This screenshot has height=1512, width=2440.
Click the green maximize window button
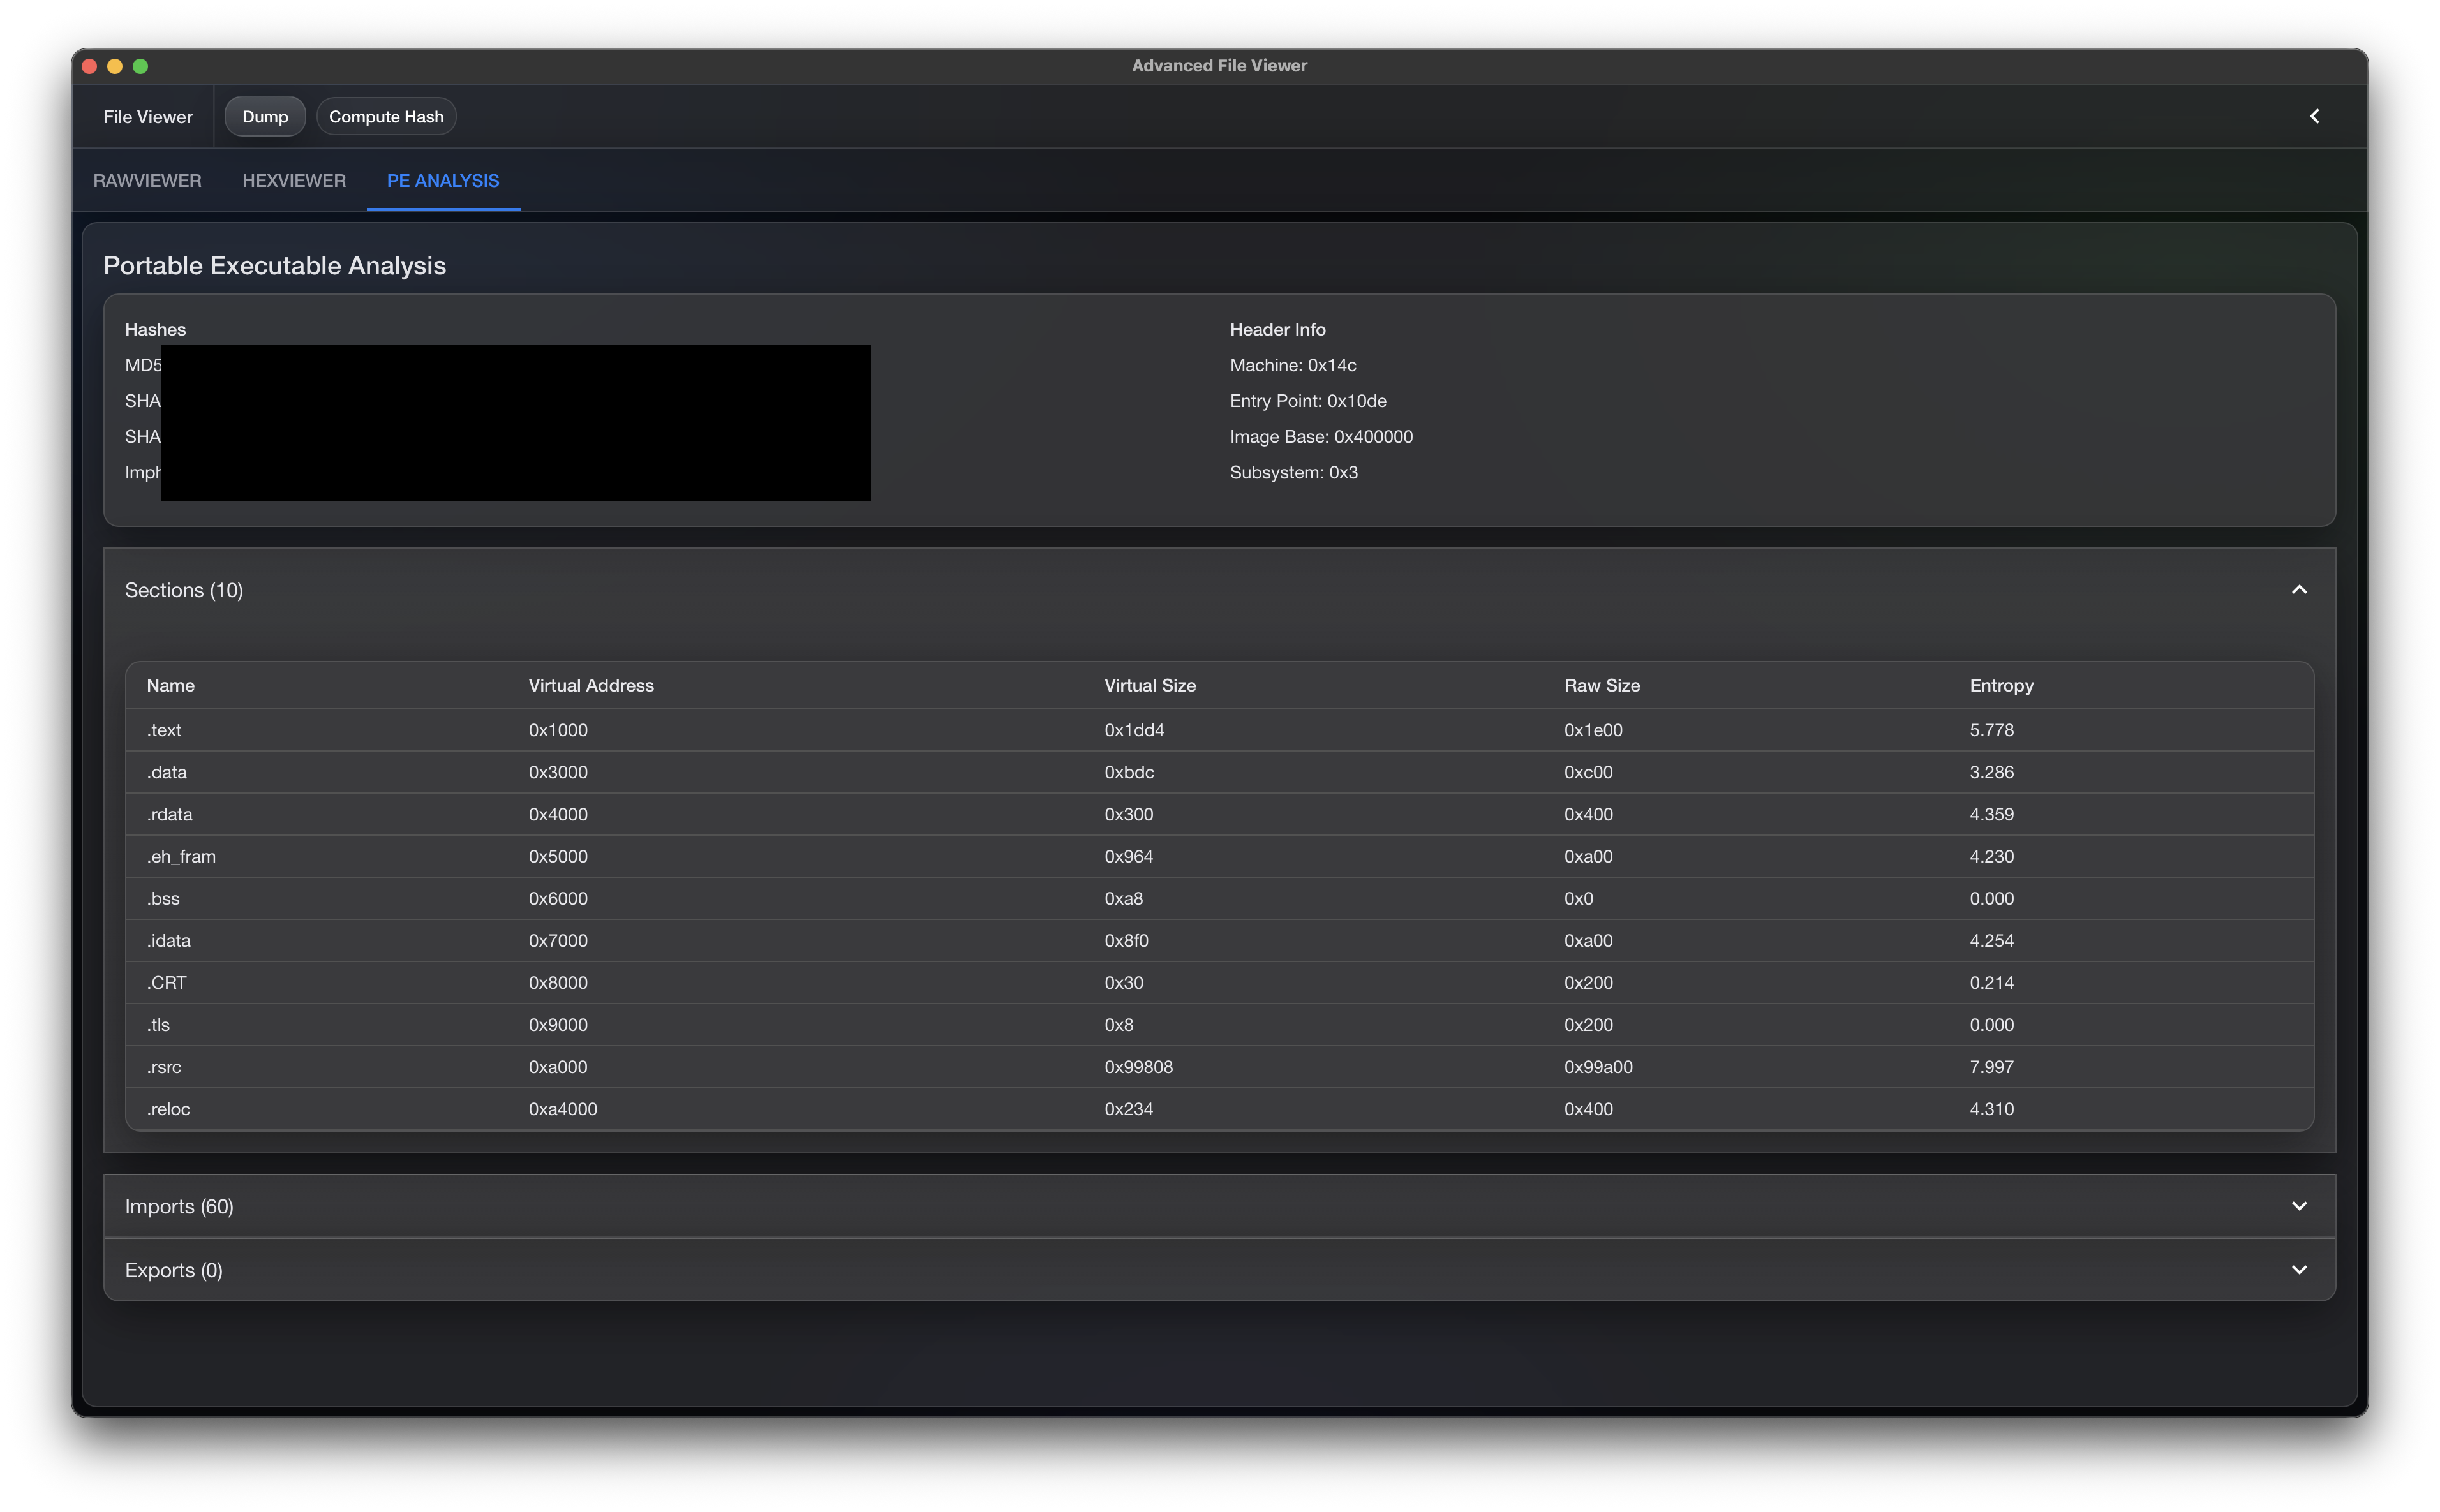click(x=141, y=66)
